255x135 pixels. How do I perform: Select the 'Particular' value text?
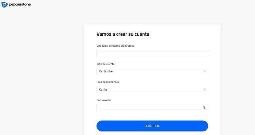(x=106, y=71)
